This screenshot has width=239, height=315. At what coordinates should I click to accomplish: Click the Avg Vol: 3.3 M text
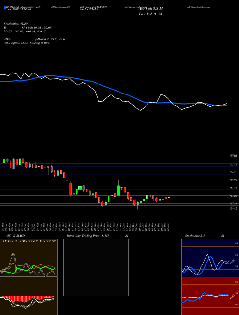150,9
